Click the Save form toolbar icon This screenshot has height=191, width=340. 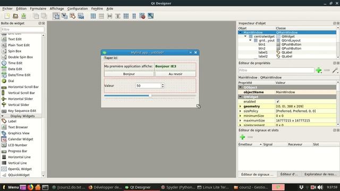(23, 16)
